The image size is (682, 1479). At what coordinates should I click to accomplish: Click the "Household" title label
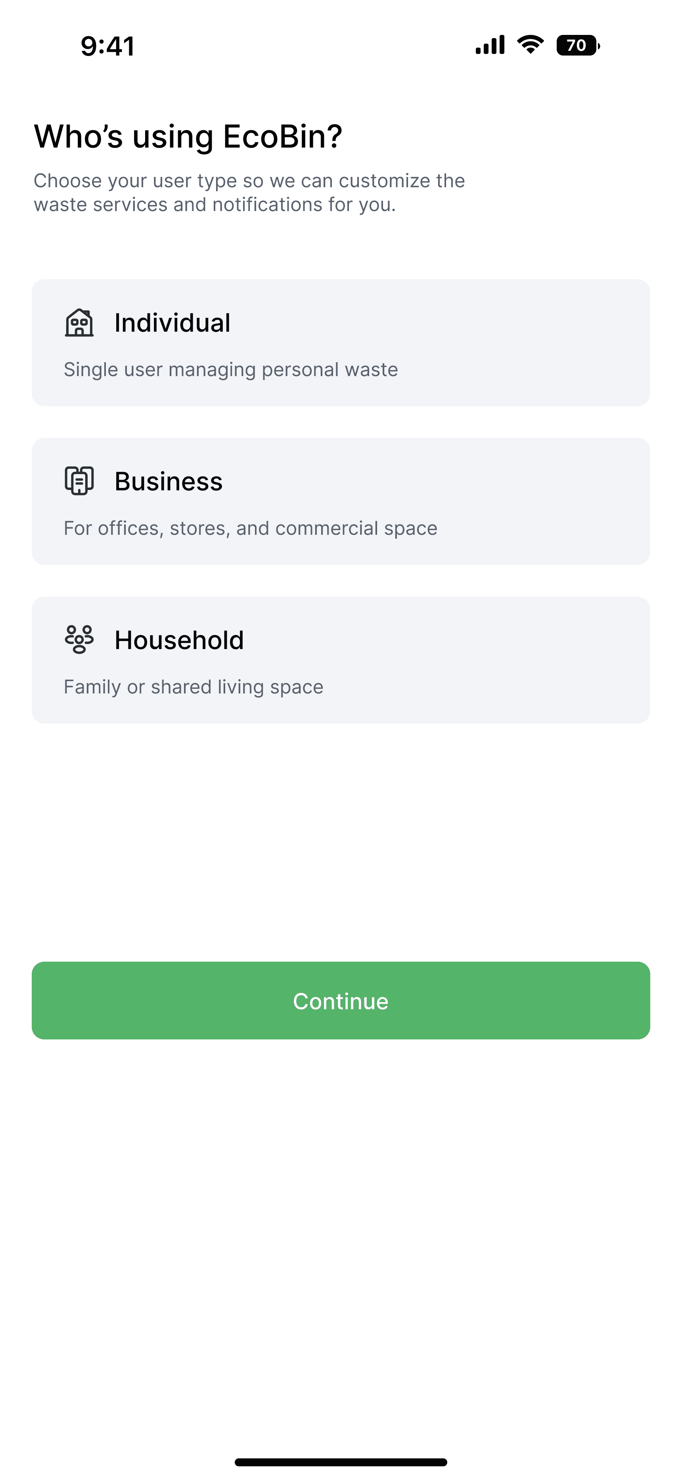click(x=179, y=640)
